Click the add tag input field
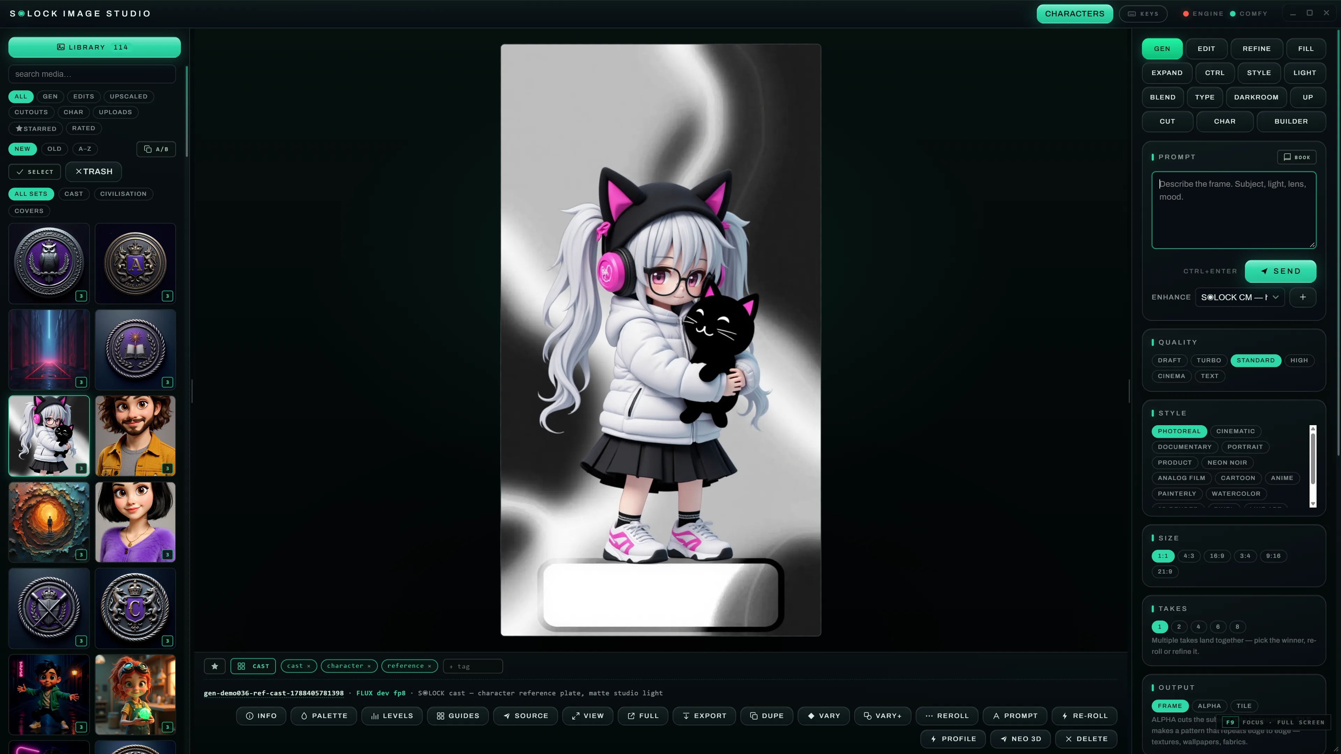Viewport: 1341px width, 754px height. click(473, 667)
